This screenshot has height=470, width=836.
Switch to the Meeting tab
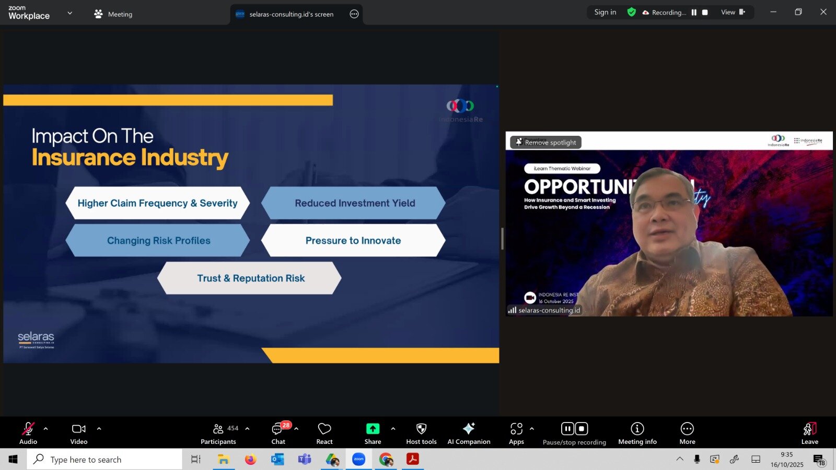pos(113,14)
